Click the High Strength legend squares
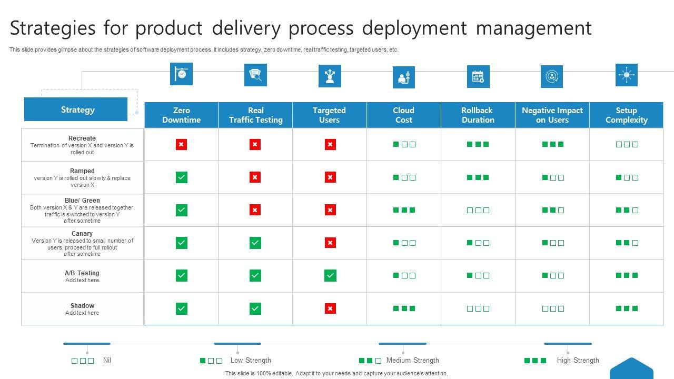Screen dimensions: 674x379 (536, 361)
